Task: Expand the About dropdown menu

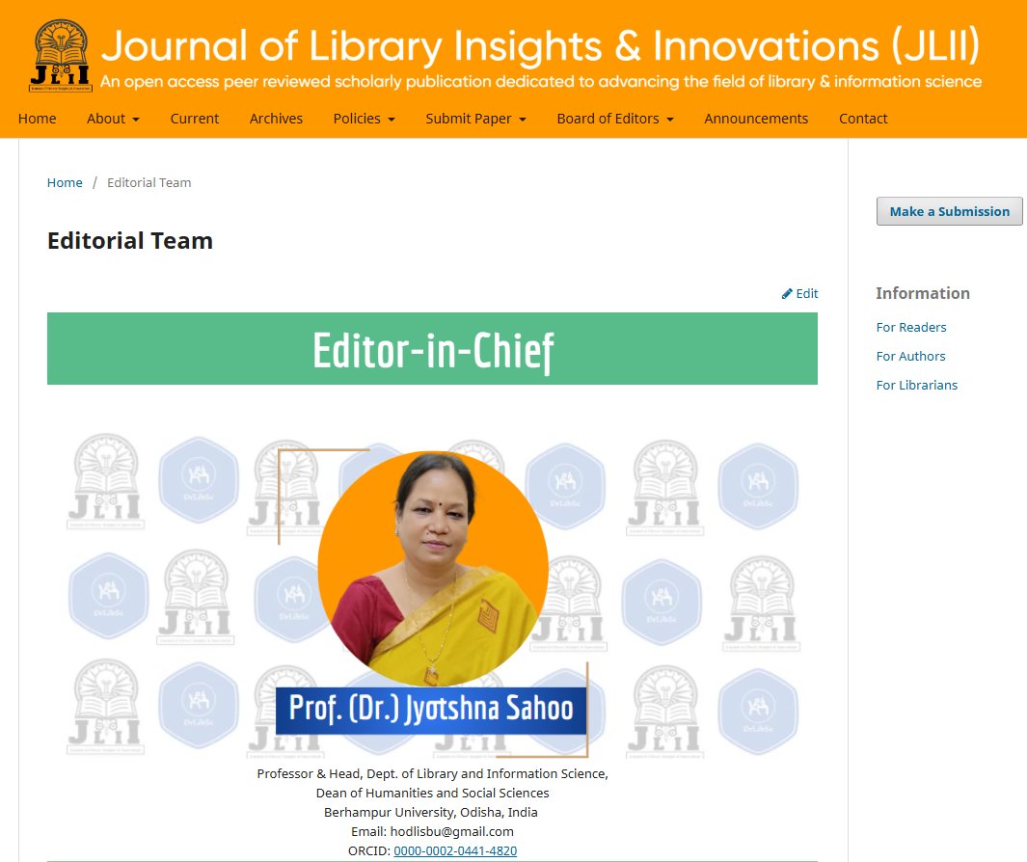Action: point(114,119)
